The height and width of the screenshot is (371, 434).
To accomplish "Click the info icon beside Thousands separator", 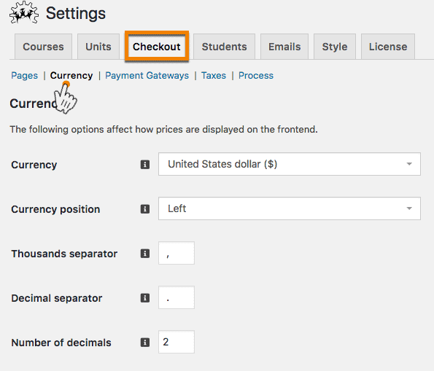I will [145, 254].
